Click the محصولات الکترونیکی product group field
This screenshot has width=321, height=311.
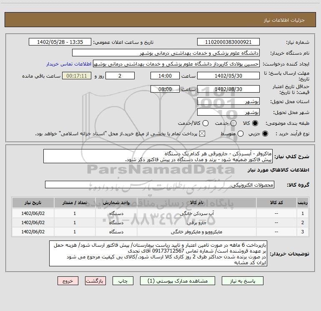click(159, 185)
